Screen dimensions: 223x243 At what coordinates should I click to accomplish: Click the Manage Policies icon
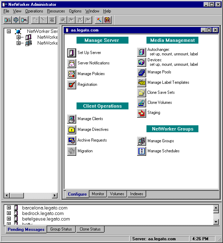coord(72,74)
